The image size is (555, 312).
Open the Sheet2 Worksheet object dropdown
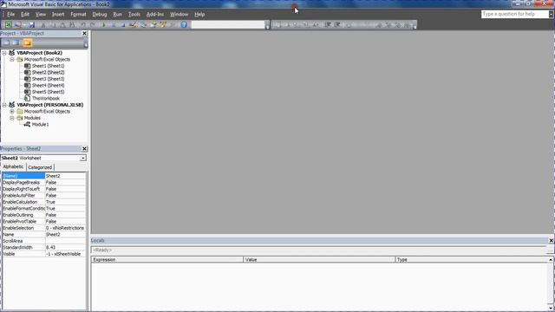pos(82,158)
